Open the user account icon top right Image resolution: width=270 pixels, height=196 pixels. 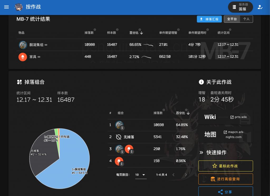coord(260,7)
